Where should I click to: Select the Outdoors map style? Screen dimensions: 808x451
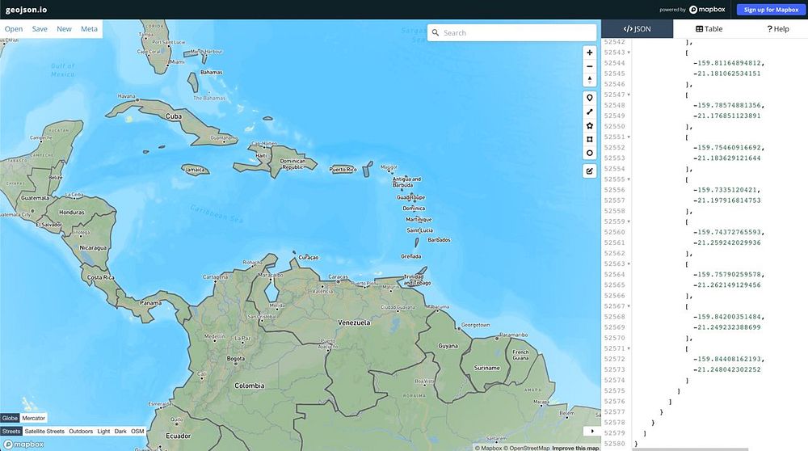[x=81, y=432]
